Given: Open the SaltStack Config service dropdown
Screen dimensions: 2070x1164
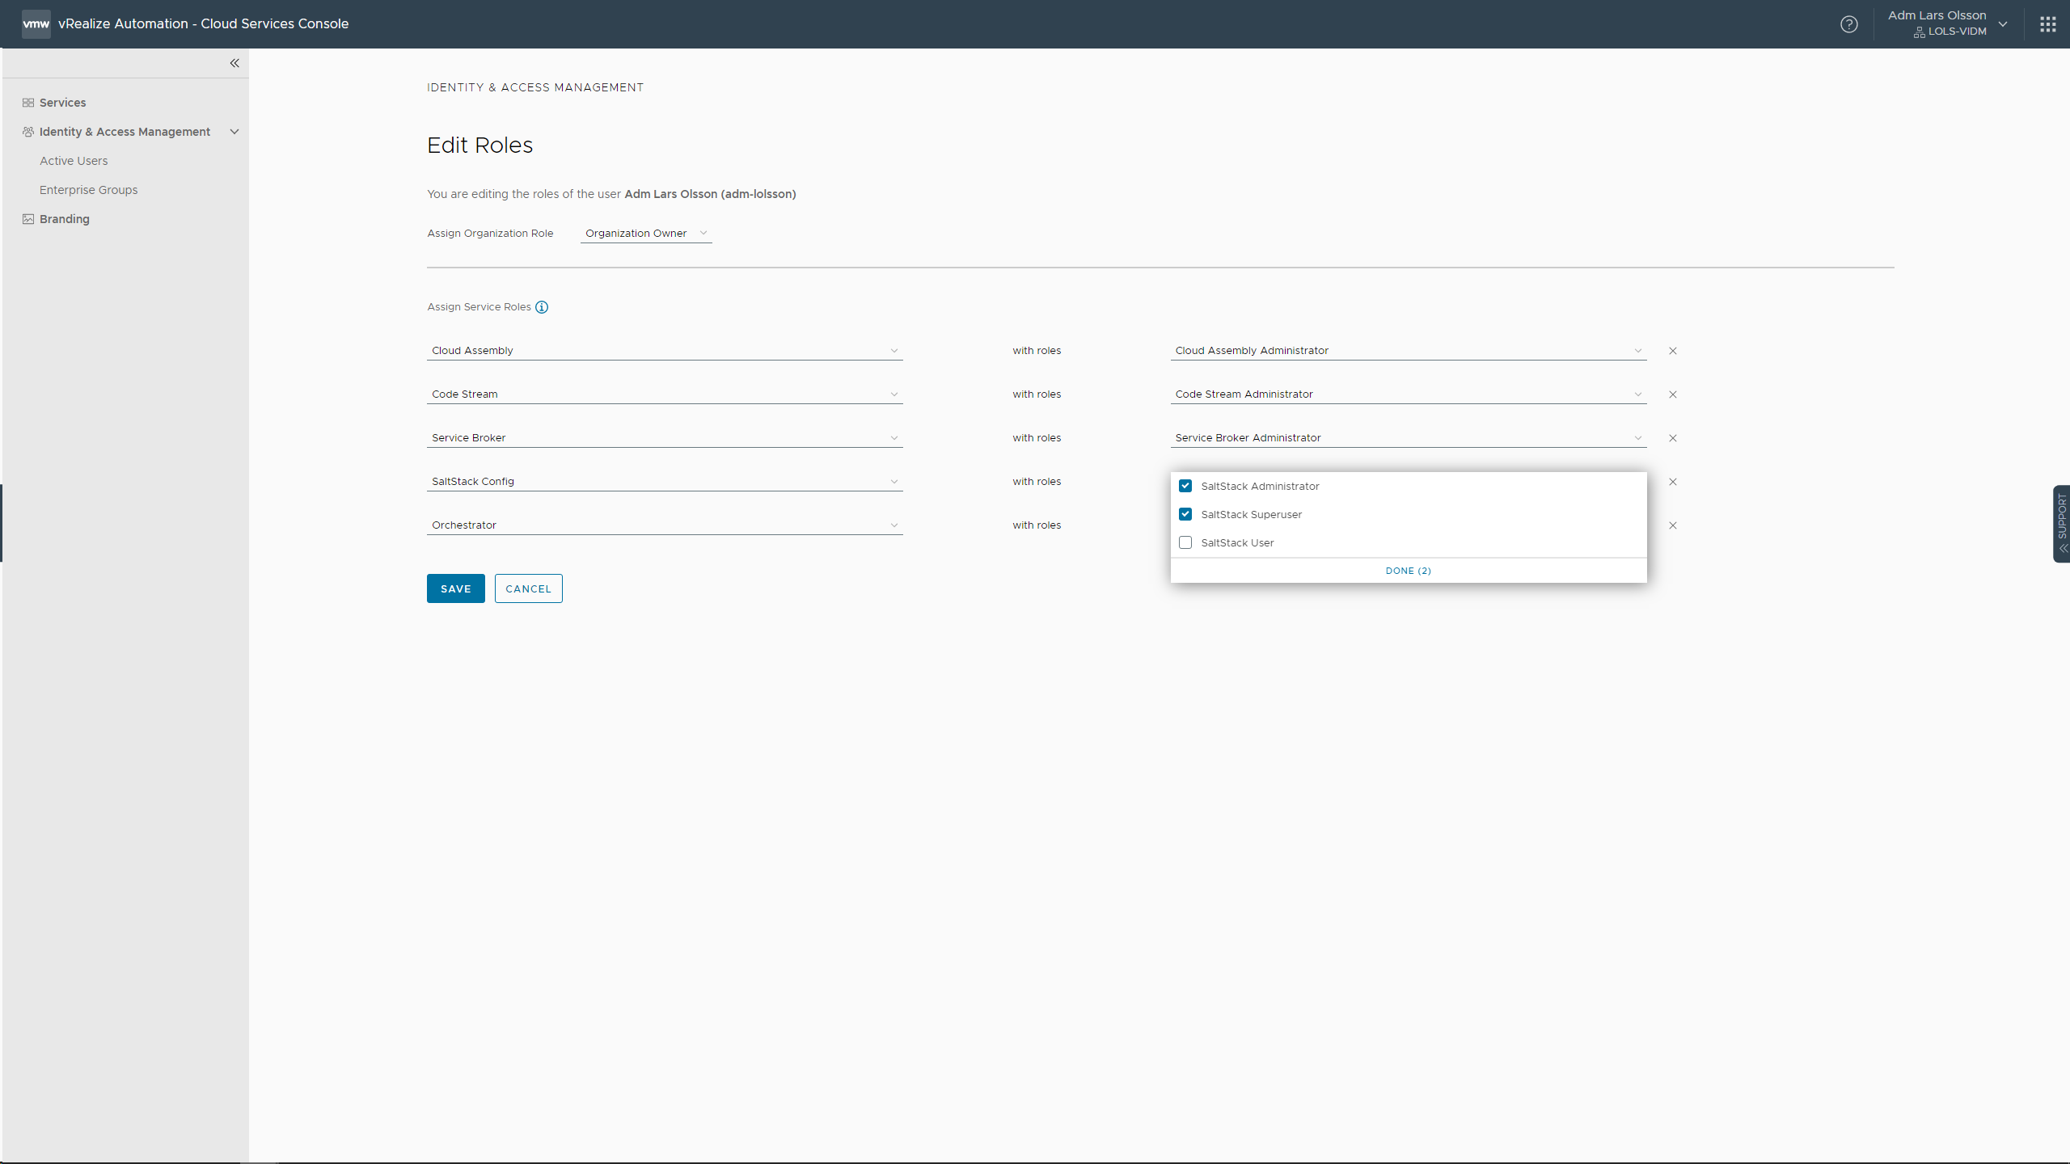Looking at the screenshot, I should [665, 482].
